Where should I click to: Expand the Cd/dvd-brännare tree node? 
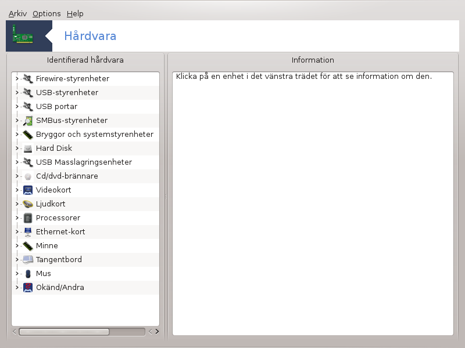17,176
